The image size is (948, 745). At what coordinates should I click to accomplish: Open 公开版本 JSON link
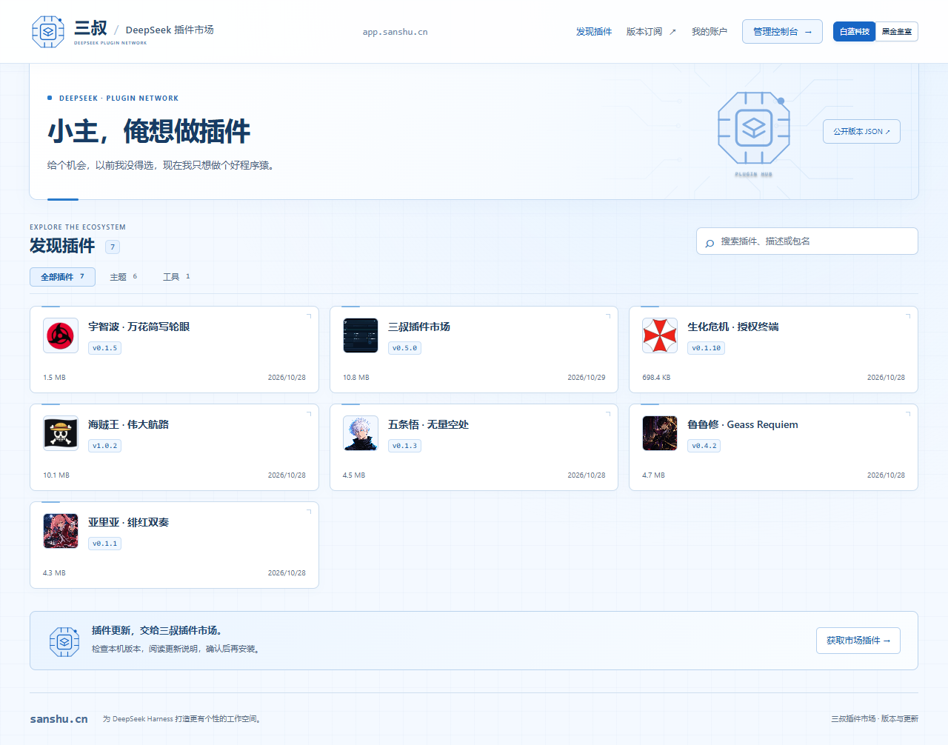point(861,132)
